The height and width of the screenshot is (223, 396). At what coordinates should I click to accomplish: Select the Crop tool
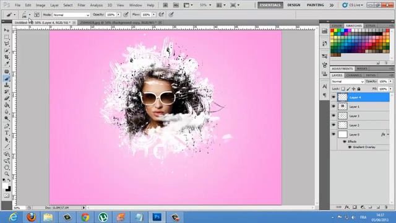(x=7, y=58)
